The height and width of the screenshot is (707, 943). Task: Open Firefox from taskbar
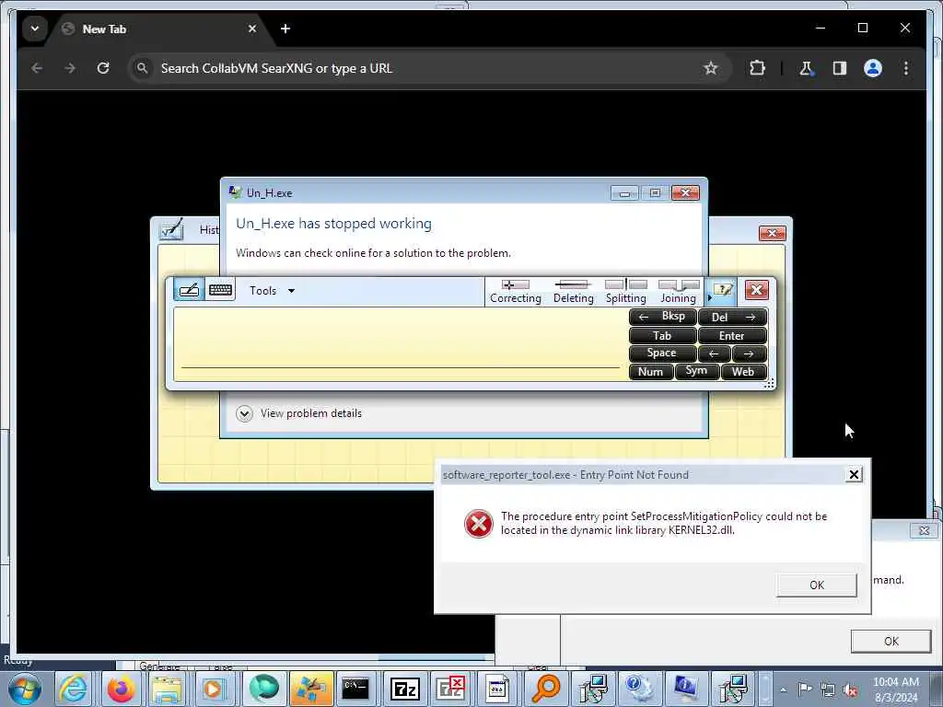coord(121,689)
